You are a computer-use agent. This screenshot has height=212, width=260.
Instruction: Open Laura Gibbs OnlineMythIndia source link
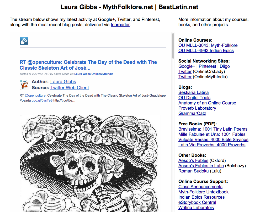(x=94, y=74)
